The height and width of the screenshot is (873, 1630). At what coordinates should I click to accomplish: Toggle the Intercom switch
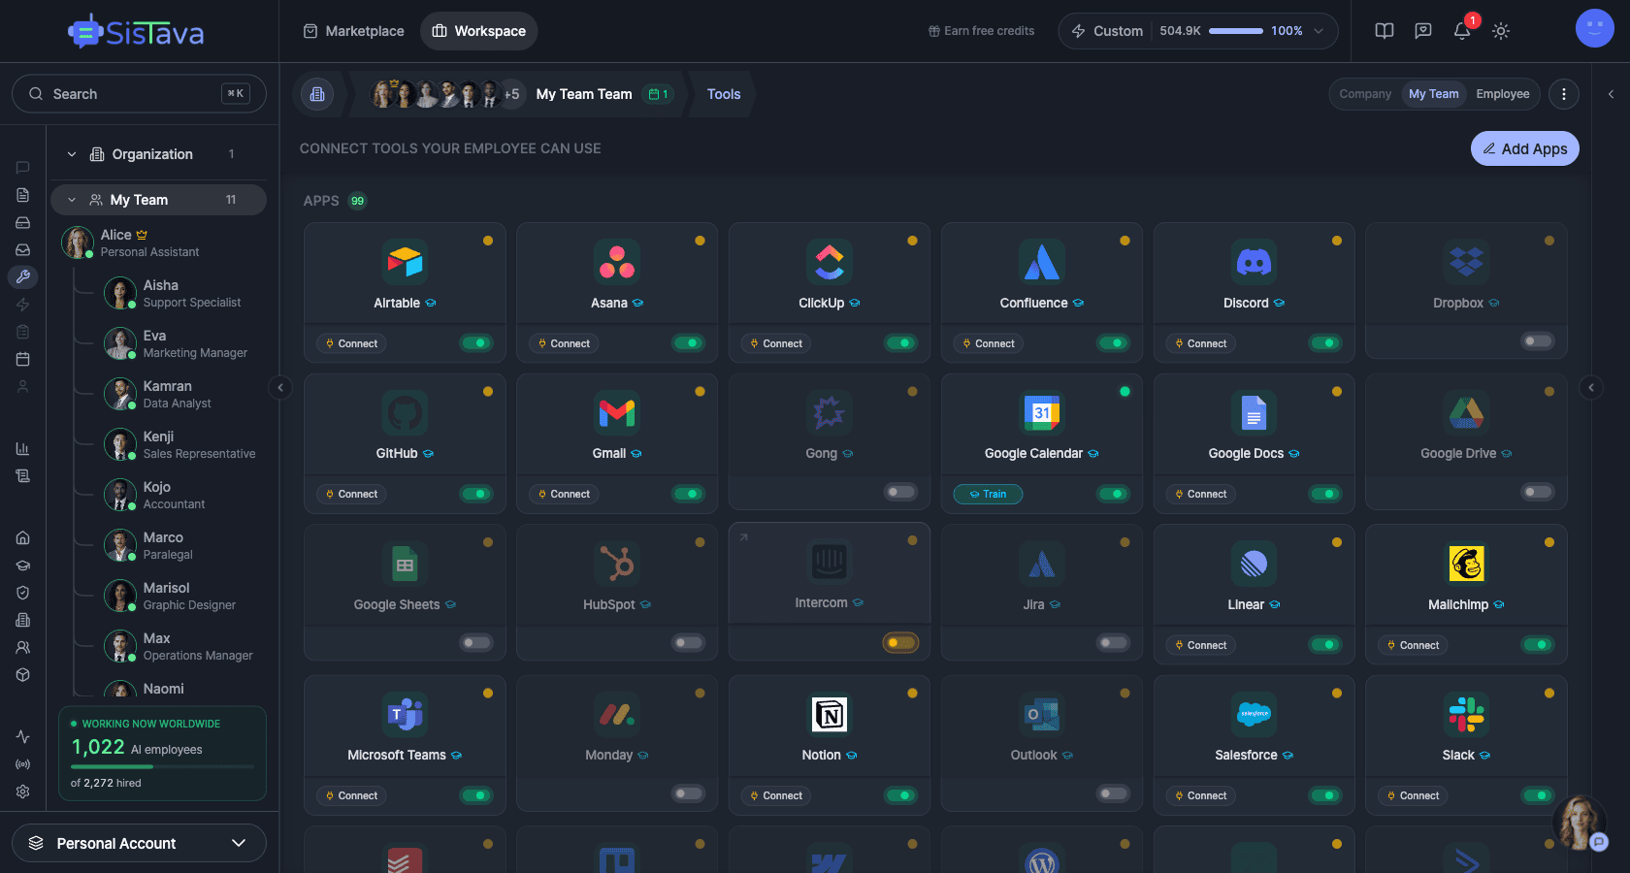900,642
